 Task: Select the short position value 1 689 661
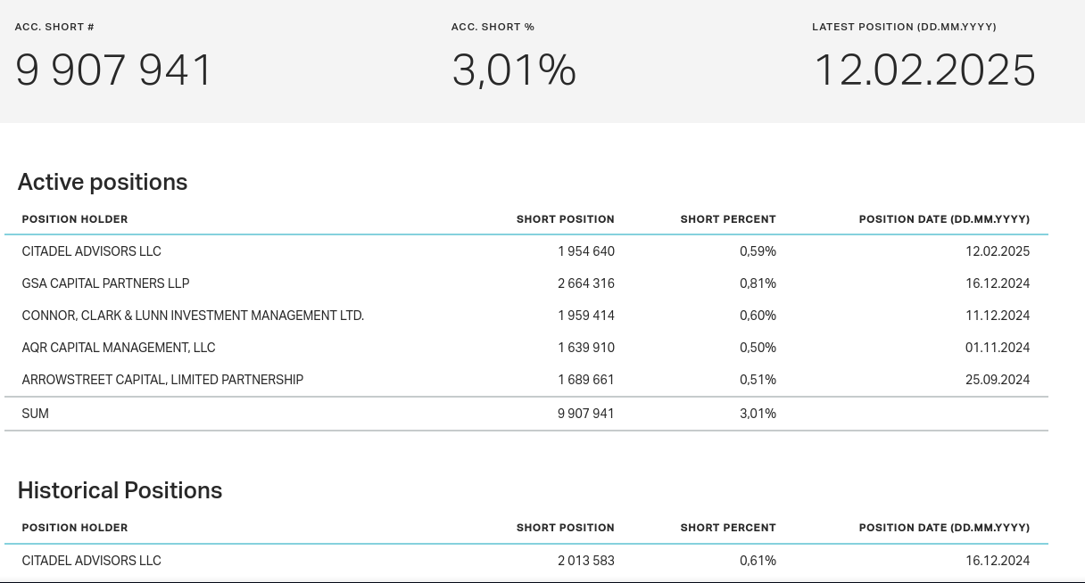586,380
